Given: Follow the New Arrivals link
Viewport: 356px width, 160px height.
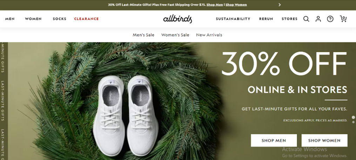Looking at the screenshot, I should [209, 35].
